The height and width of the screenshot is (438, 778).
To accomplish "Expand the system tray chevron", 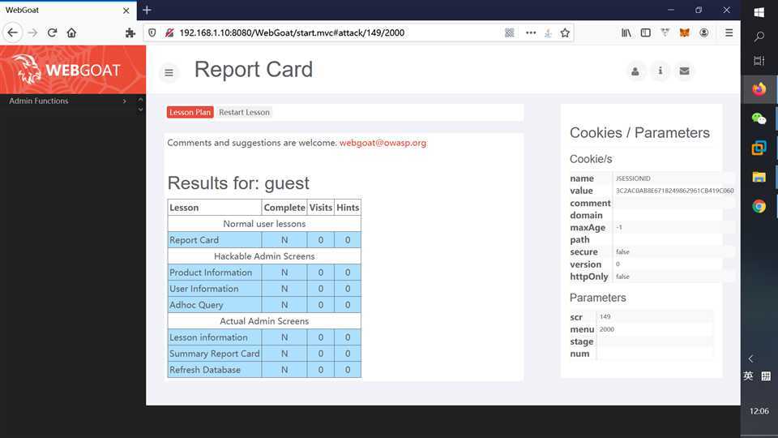I will tap(750, 359).
